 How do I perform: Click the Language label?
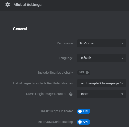66,58
